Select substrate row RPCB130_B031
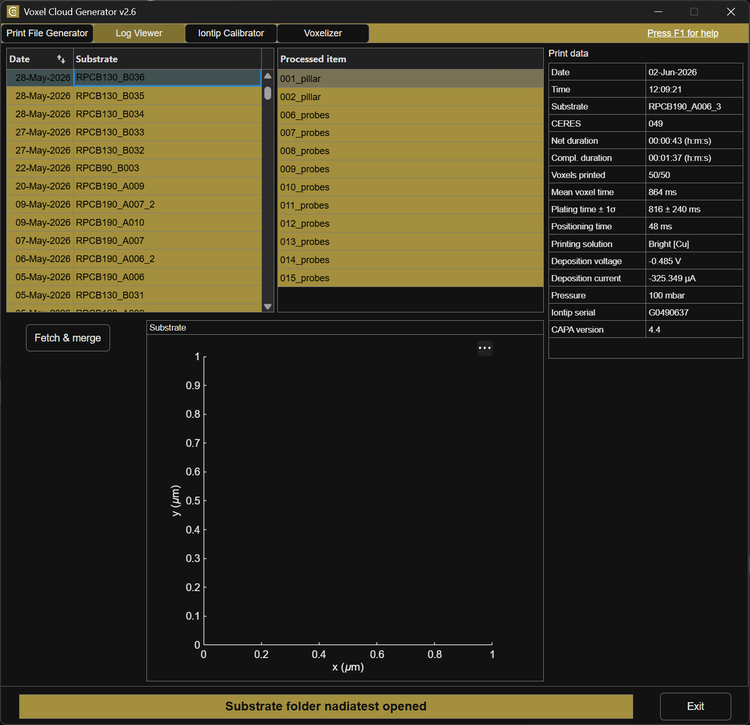 [x=134, y=295]
